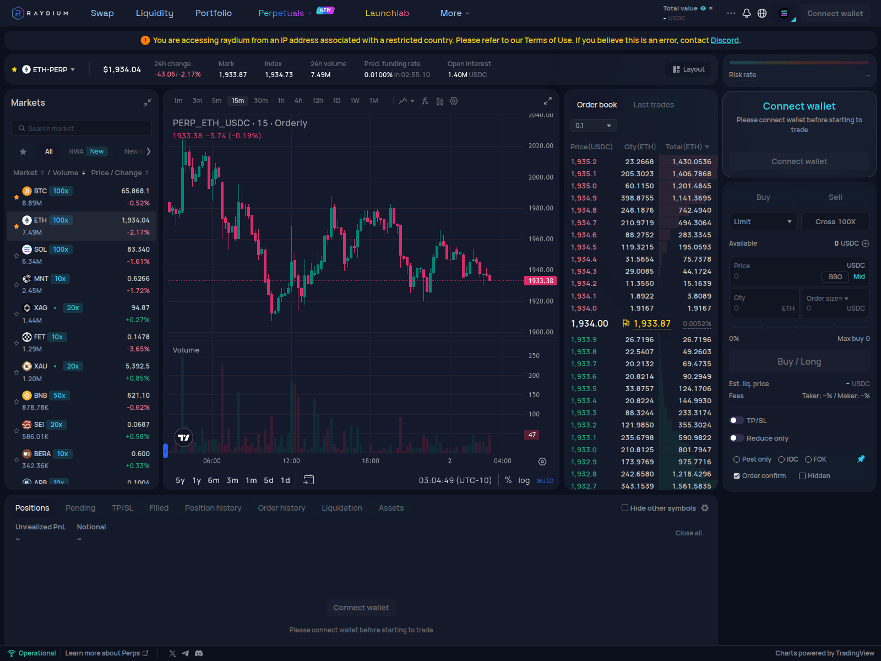
Task: Uncheck the Order confirm checkbox
Action: pos(737,476)
